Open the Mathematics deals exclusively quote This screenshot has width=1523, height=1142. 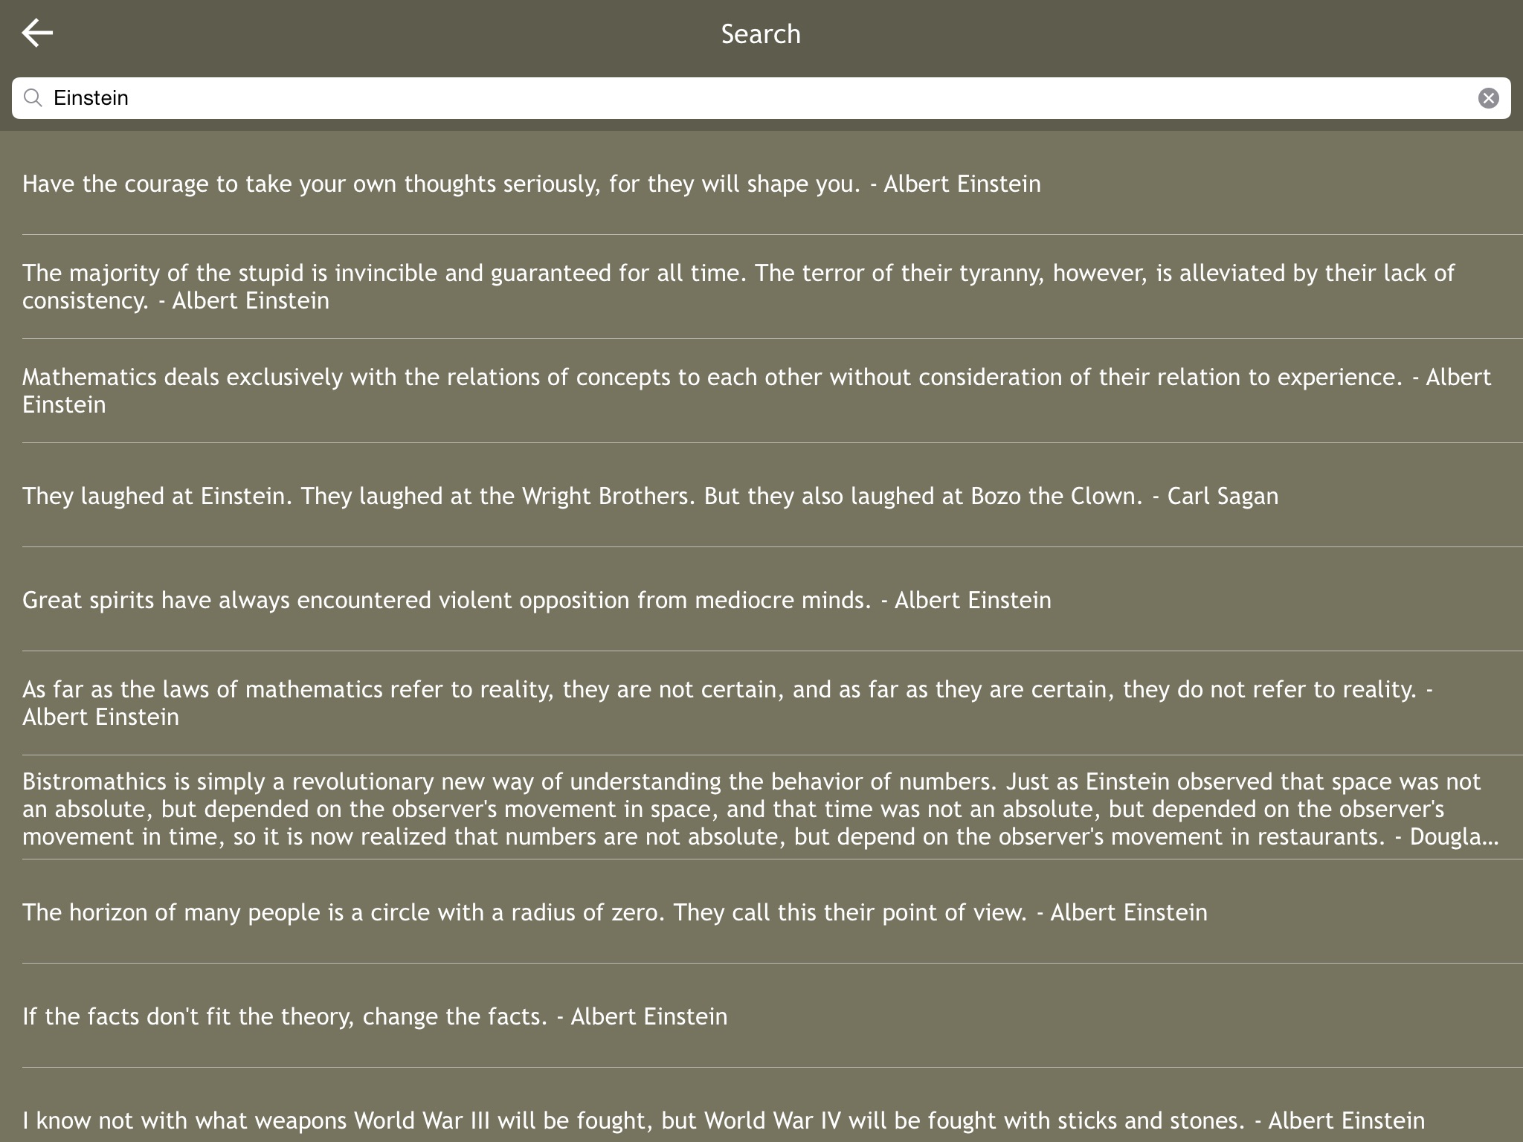(x=756, y=390)
